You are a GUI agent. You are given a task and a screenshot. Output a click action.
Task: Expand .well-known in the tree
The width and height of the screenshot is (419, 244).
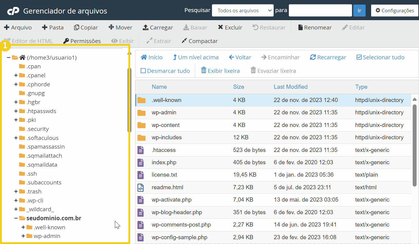pyautogui.click(x=23, y=227)
